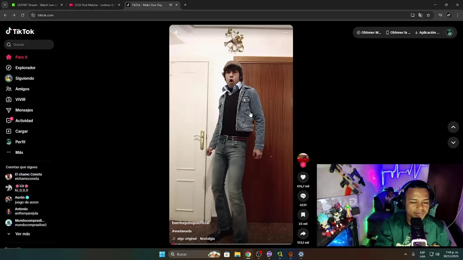This screenshot has height=260, width=463.
Task: Mute the video with the speaker icon
Action: (x=177, y=32)
